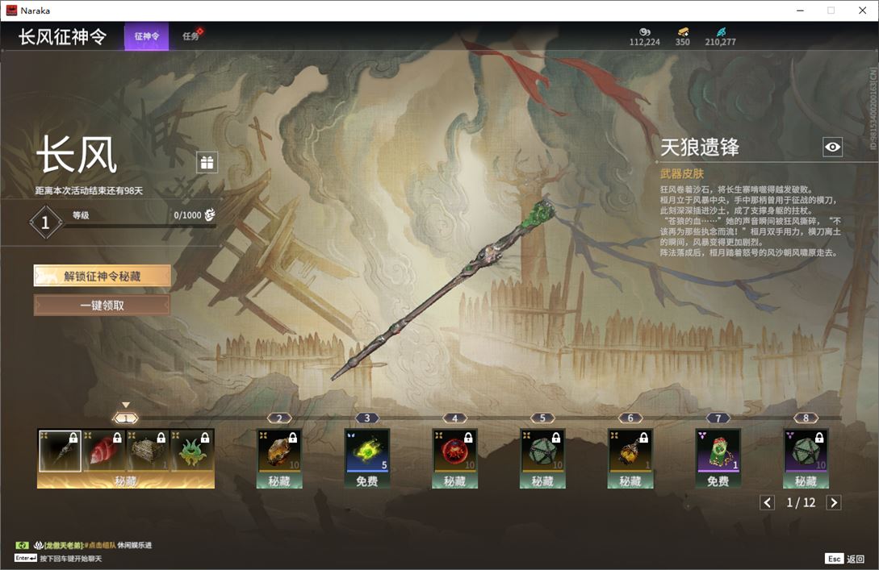Image resolution: width=879 pixels, height=570 pixels.
Task: Click the 一键领取 claim-all button
Action: (x=102, y=306)
